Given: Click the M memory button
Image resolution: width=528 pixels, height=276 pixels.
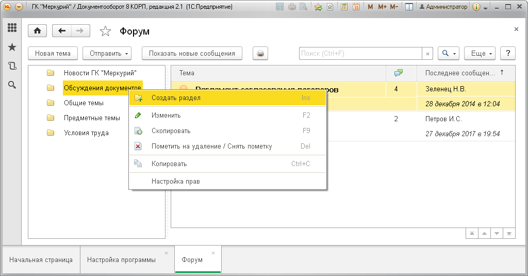Looking at the screenshot, I should [370, 6].
